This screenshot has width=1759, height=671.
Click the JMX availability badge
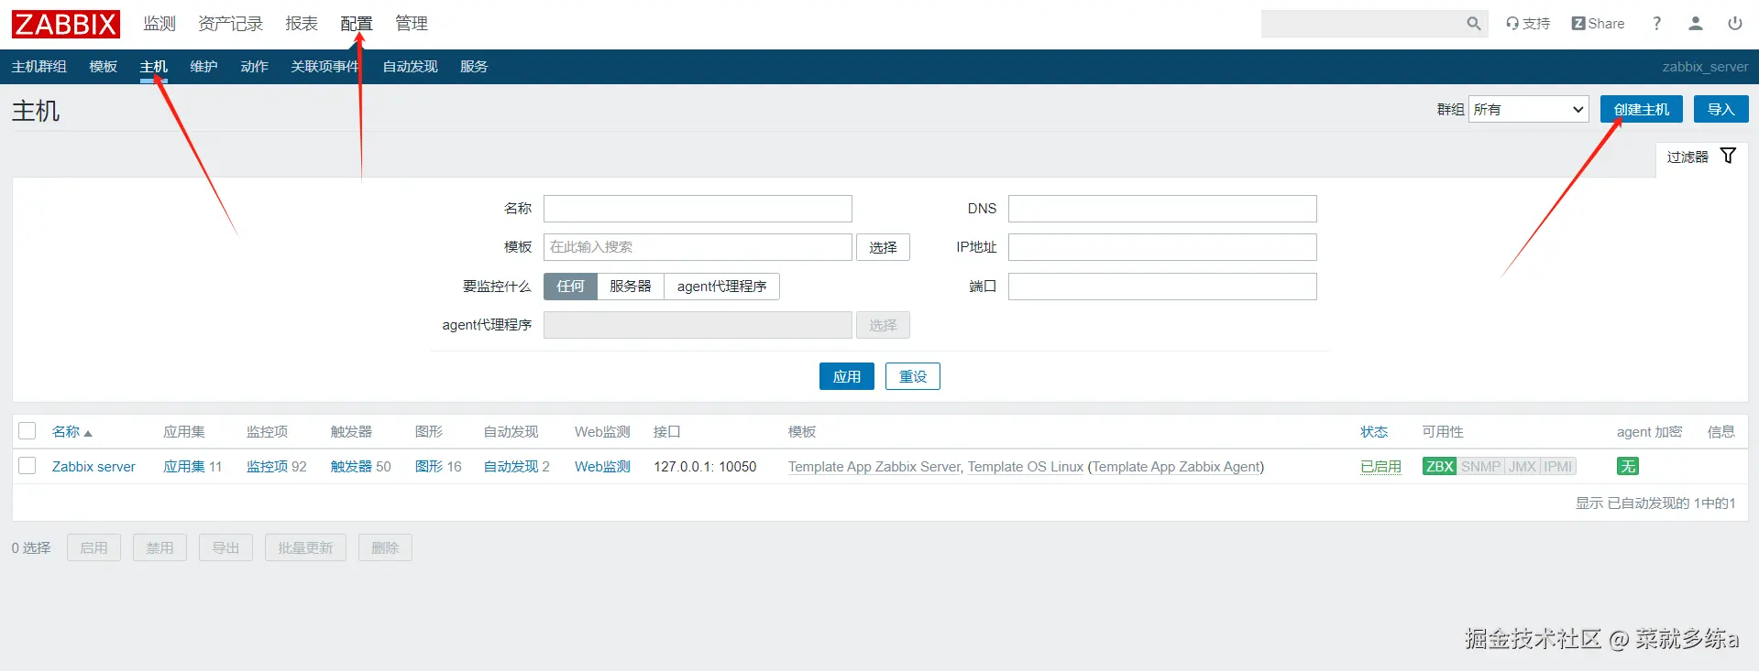click(x=1523, y=467)
